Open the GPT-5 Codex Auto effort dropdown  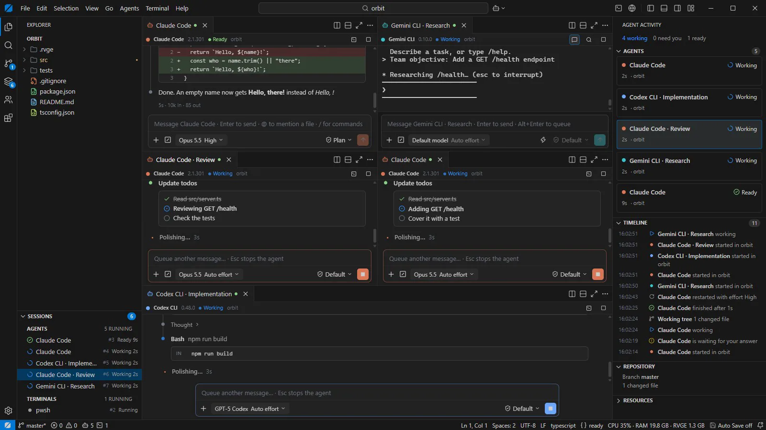click(x=249, y=408)
